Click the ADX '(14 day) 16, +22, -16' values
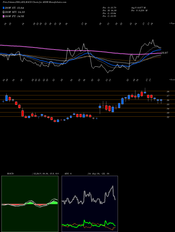The width and height of the screenshot is (175, 232). click(x=98, y=174)
